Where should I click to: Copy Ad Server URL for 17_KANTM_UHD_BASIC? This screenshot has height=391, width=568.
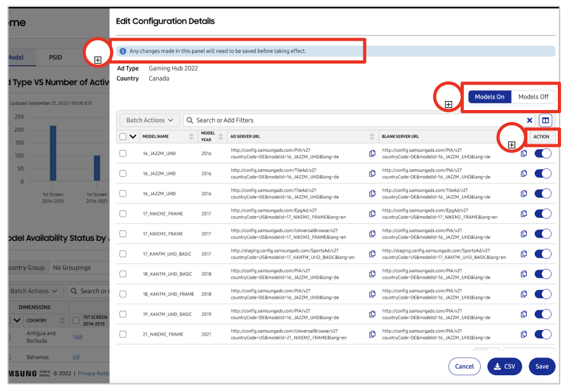[372, 254]
